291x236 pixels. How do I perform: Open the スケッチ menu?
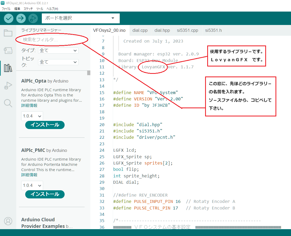click(28, 9)
